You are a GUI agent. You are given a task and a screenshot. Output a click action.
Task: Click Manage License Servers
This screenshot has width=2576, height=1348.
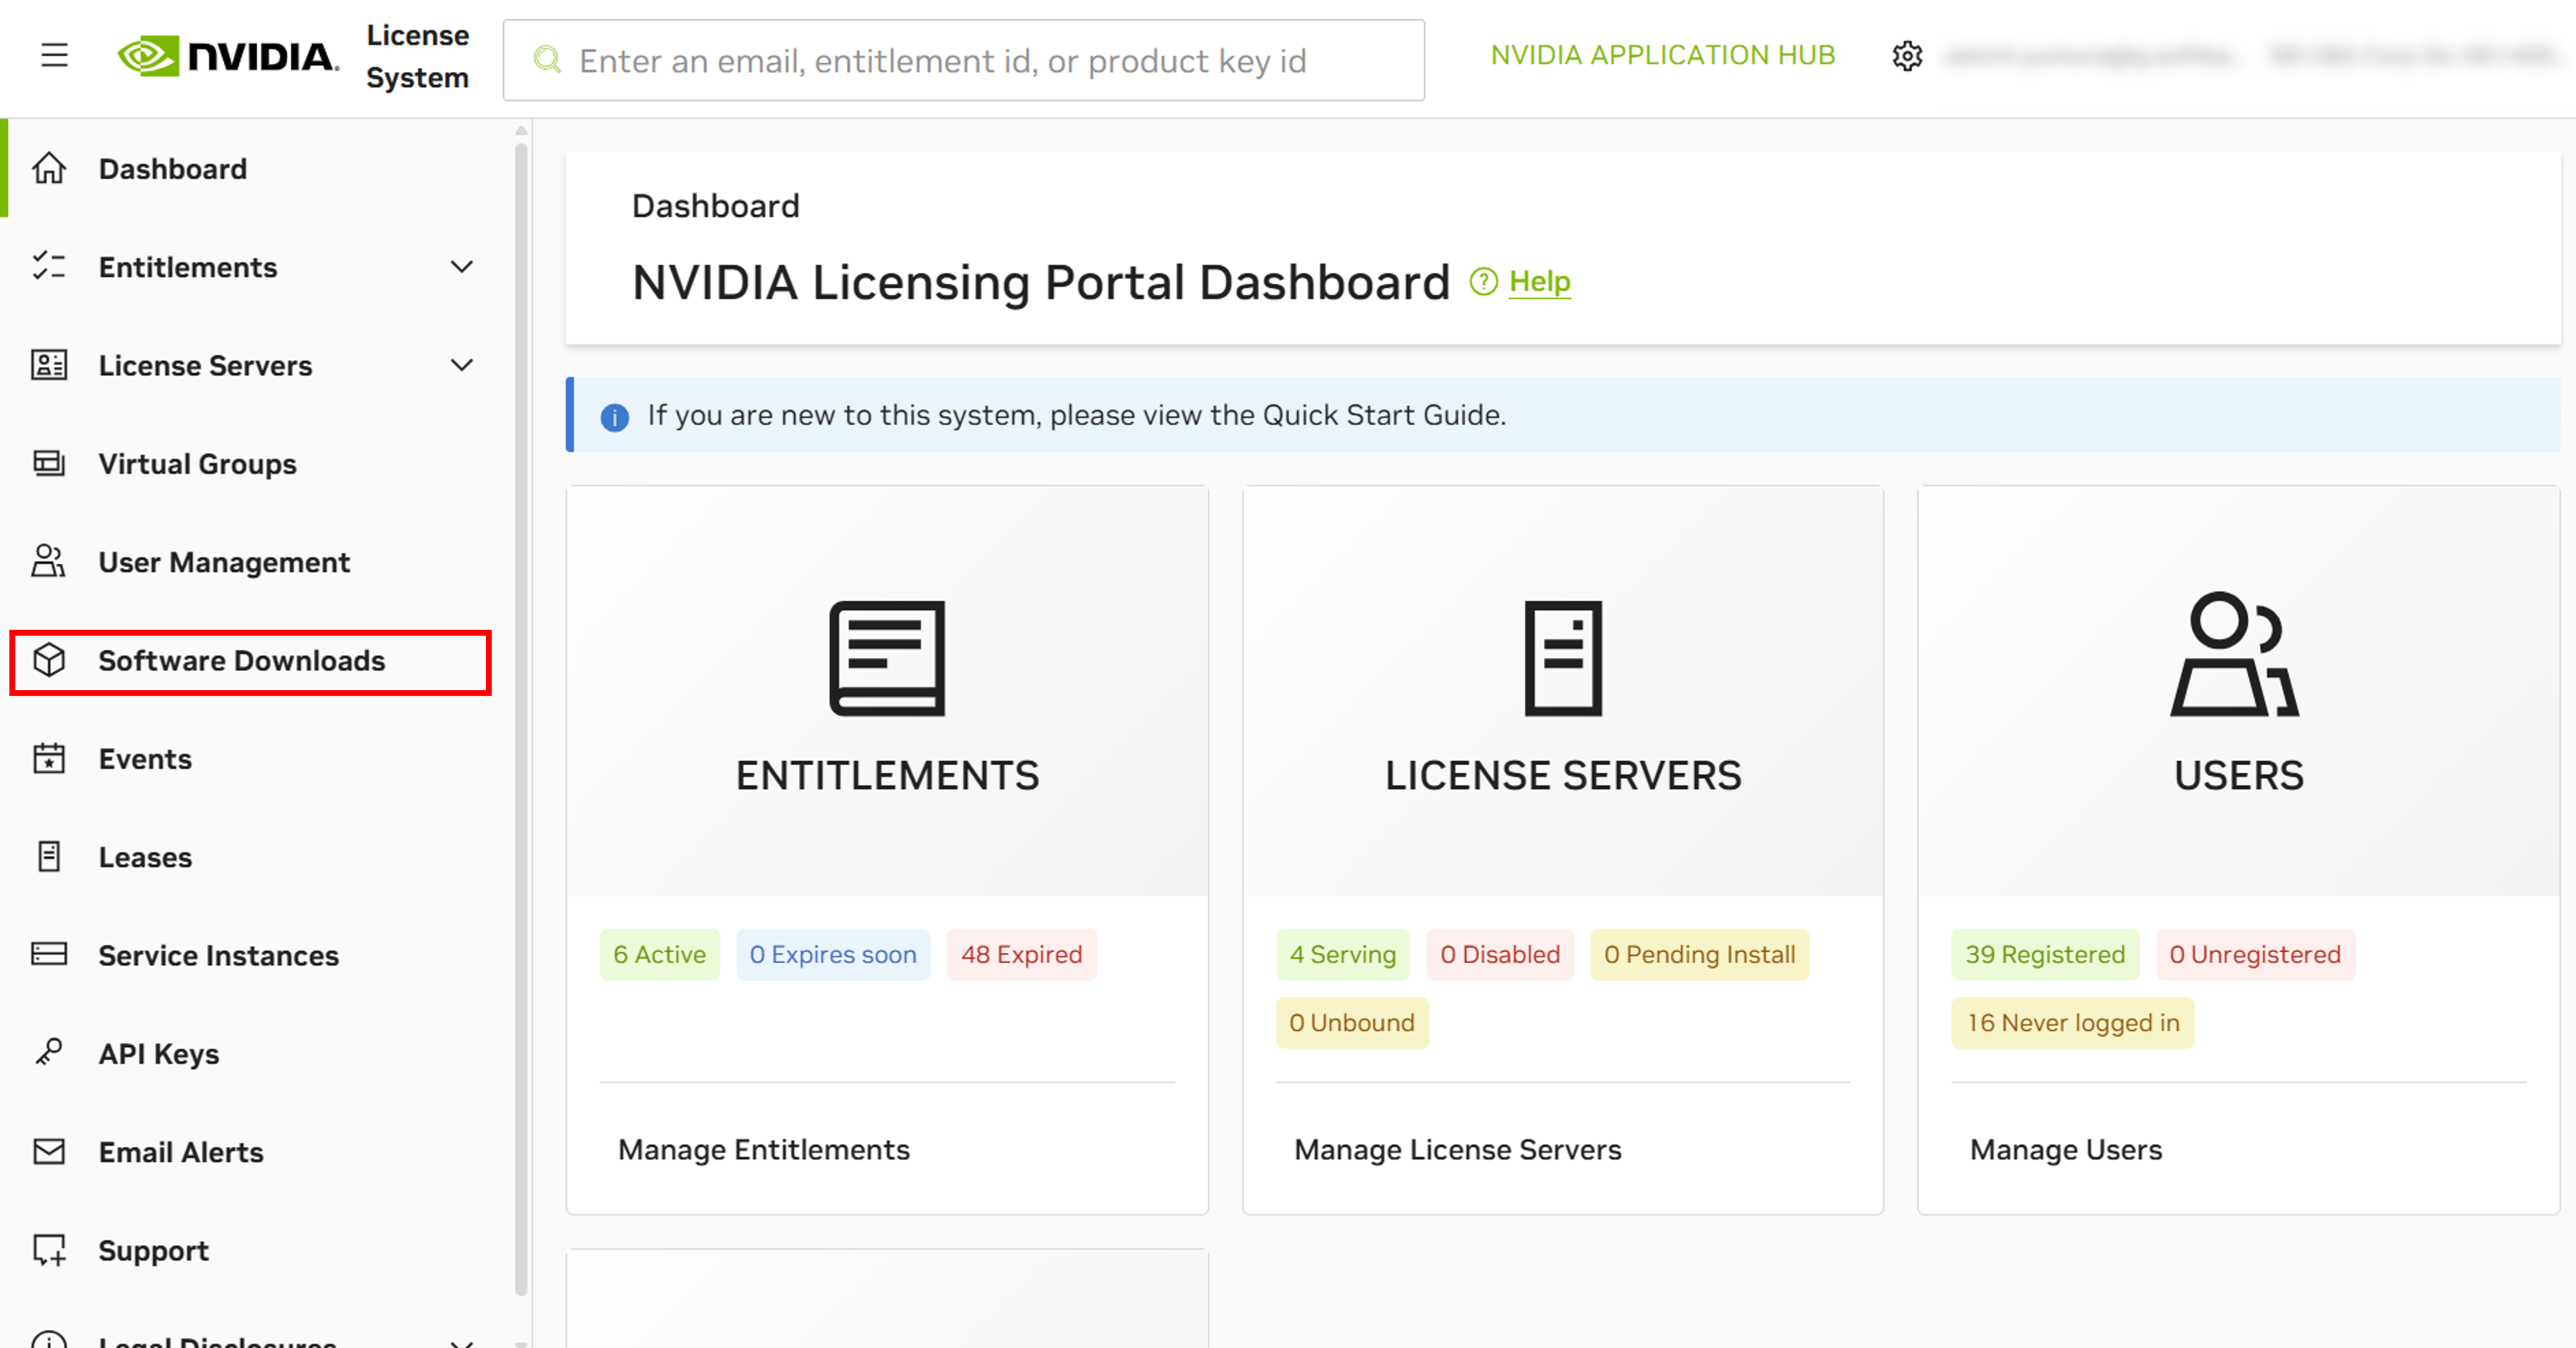pos(1458,1149)
